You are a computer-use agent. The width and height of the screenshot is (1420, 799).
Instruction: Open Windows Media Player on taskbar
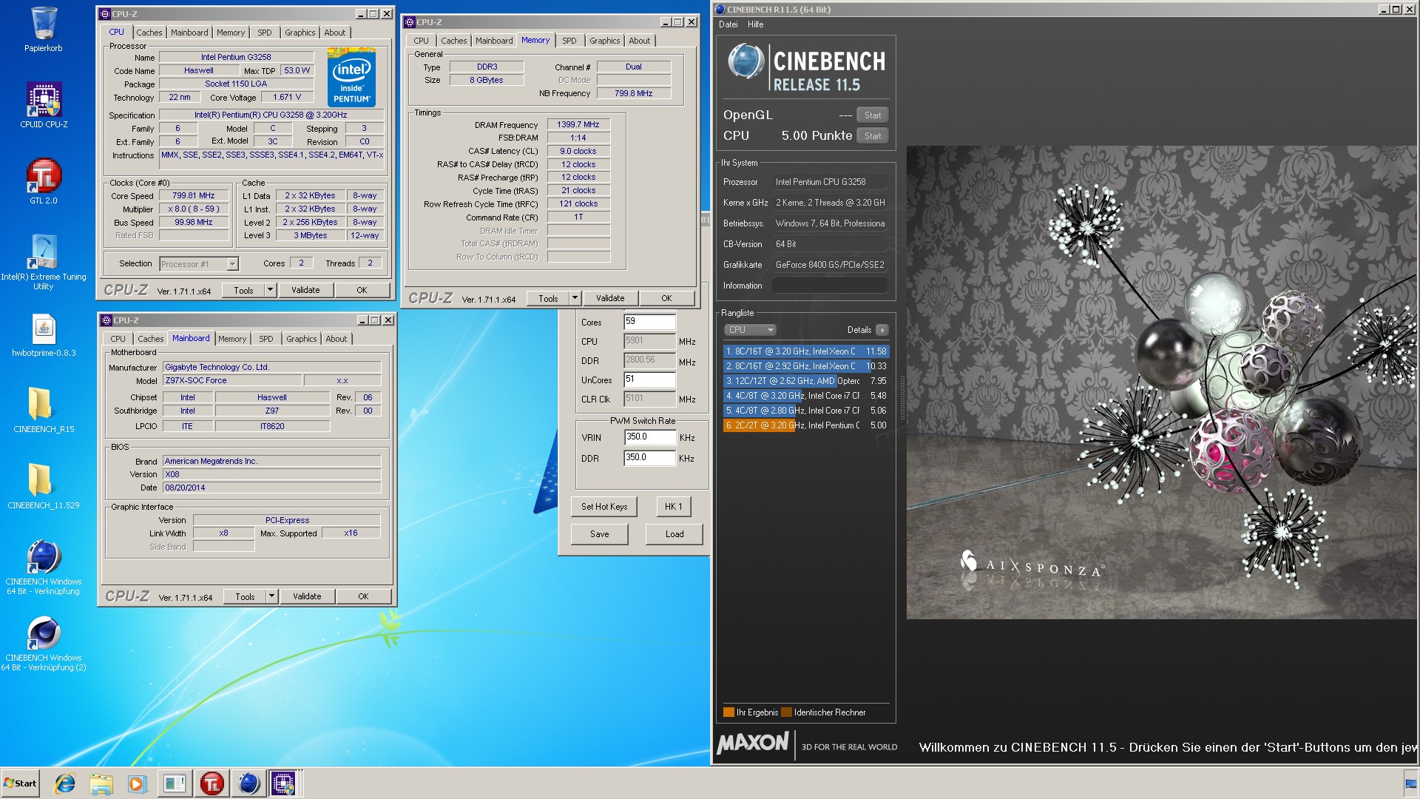pos(137,783)
